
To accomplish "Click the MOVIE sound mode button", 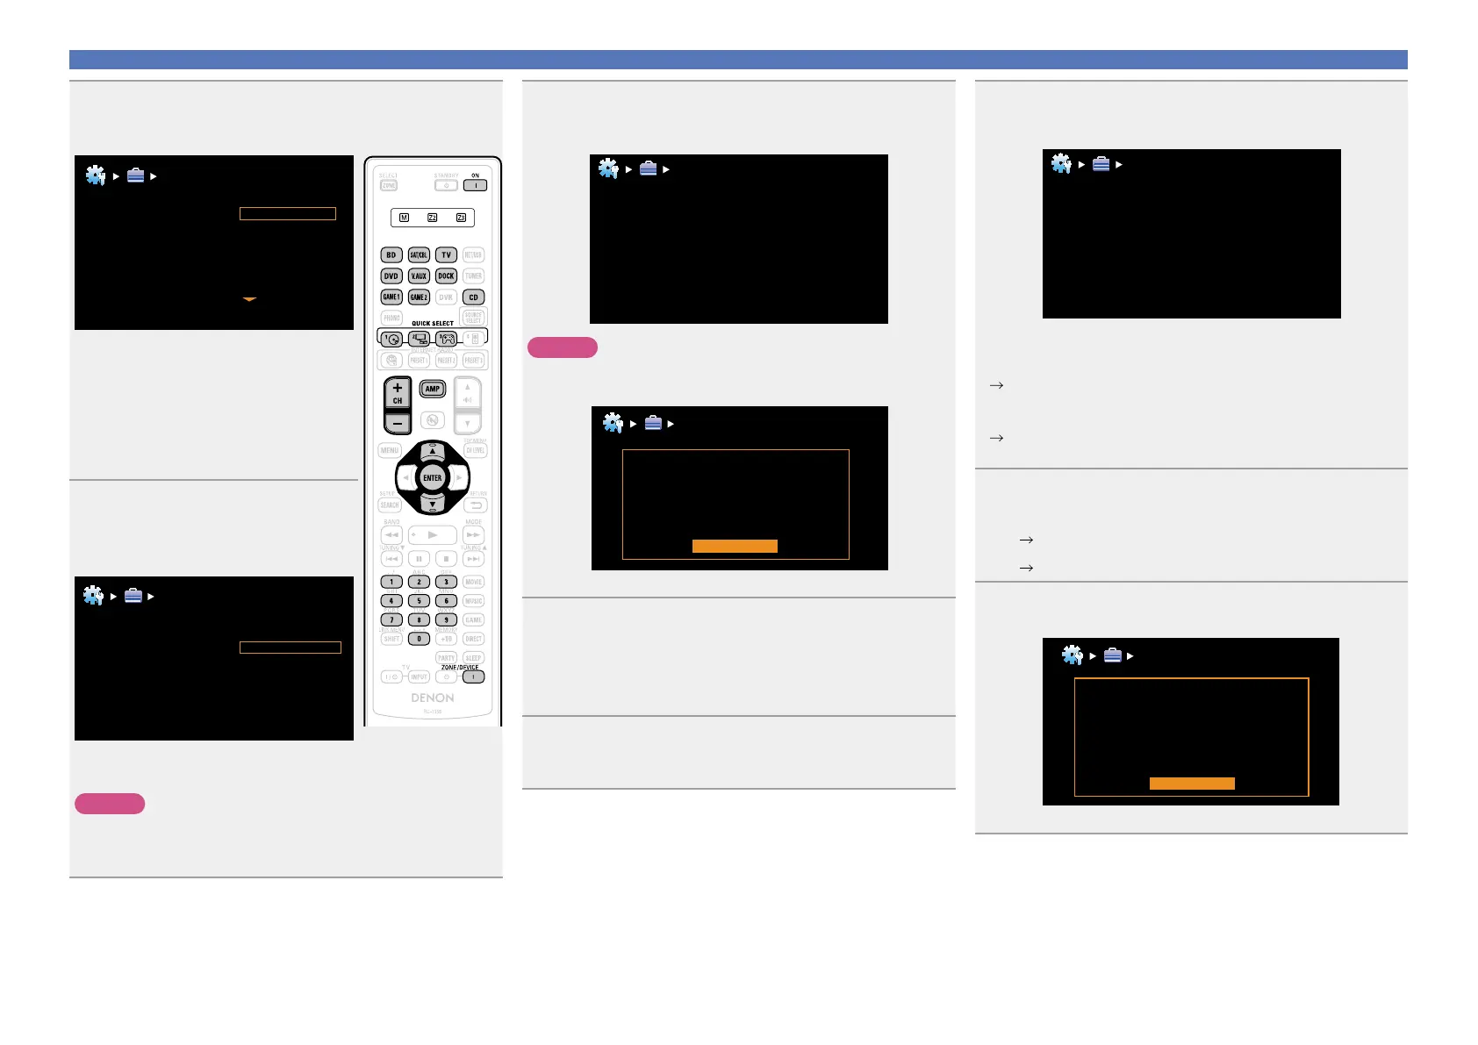I will (474, 582).
